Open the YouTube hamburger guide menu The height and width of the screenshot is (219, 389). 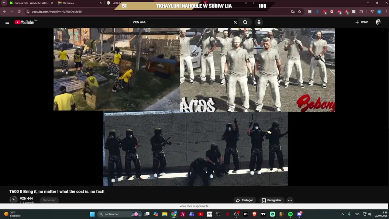click(x=7, y=22)
